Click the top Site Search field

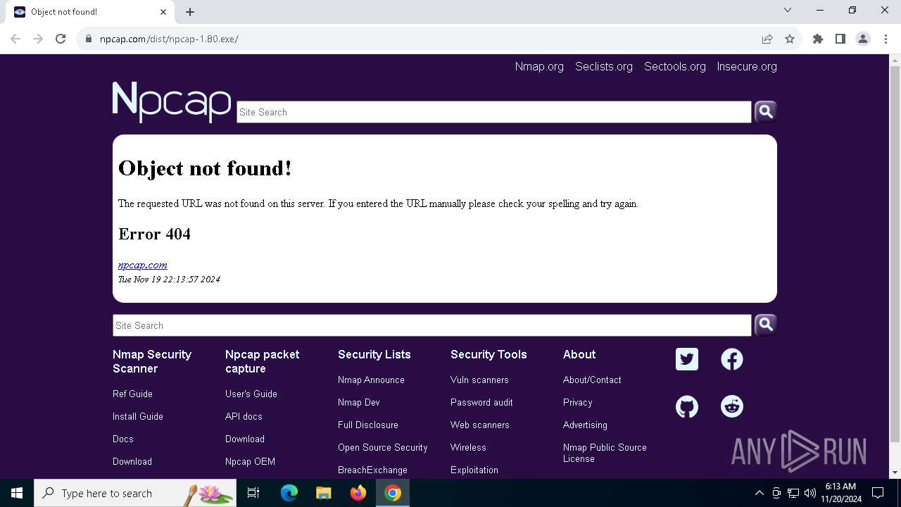(494, 112)
